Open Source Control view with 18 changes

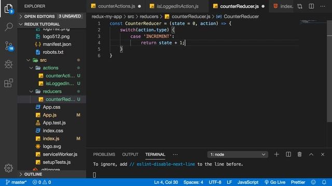(x=9, y=46)
